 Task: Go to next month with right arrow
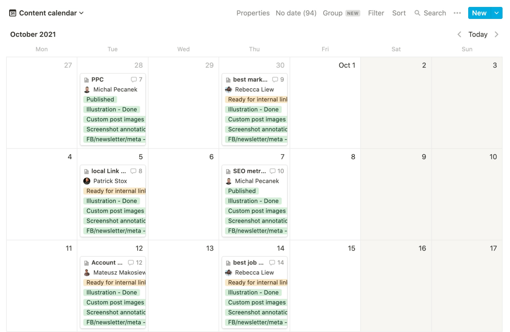point(496,34)
